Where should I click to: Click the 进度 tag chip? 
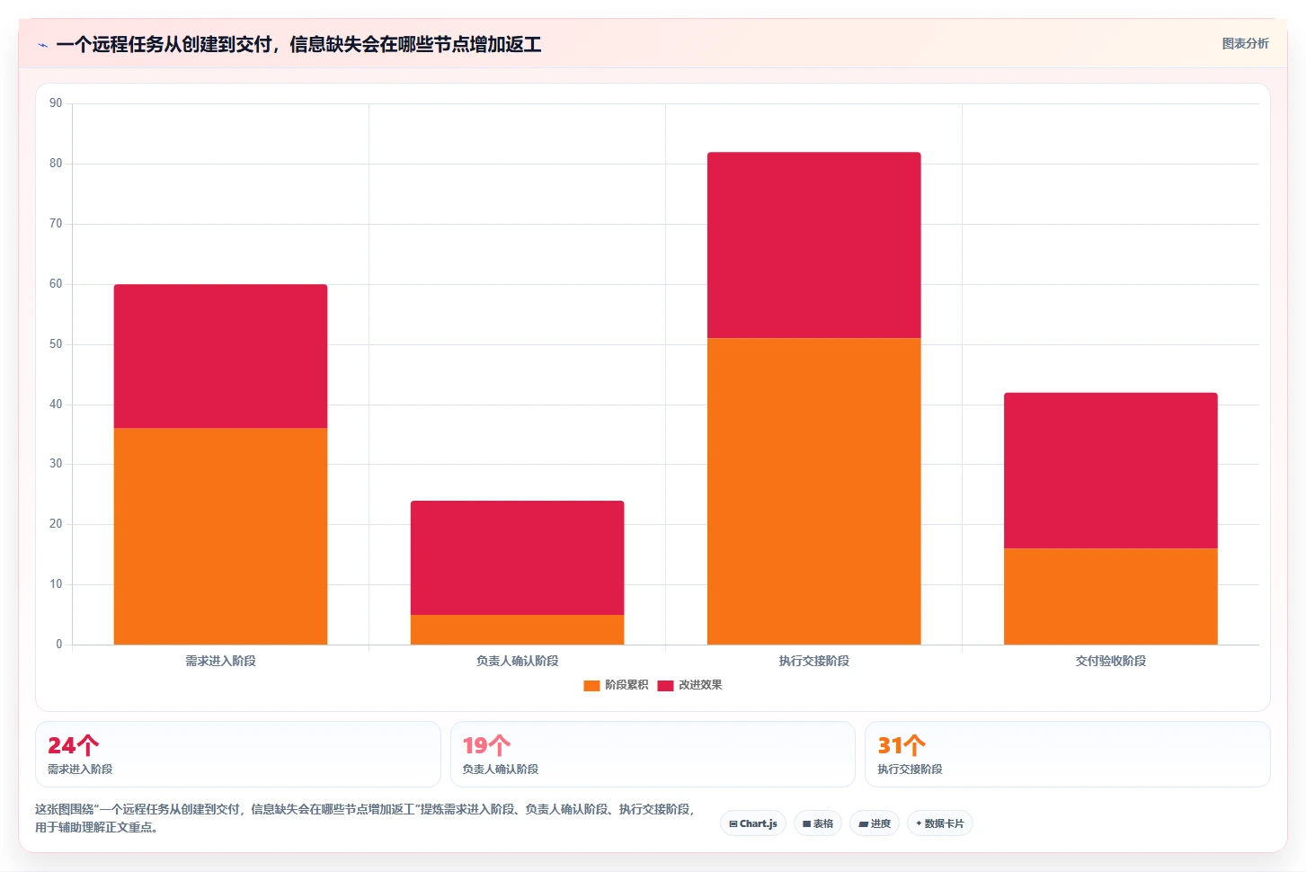point(875,823)
